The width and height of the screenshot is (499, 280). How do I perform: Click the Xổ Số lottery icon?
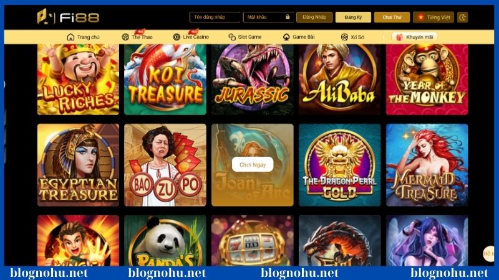point(344,37)
